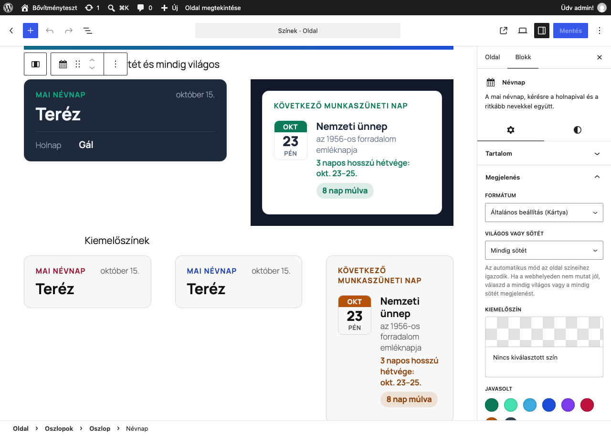Open the block styles half-circle tab
The height and width of the screenshot is (436, 611).
click(578, 130)
